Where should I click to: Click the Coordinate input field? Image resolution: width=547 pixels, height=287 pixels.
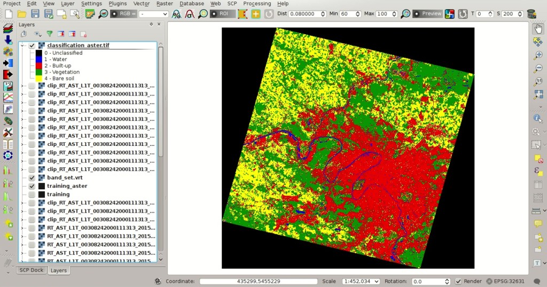click(x=258, y=282)
